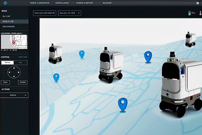Turn robot left with left arrow
202x135 pixels.
pos(9,72)
